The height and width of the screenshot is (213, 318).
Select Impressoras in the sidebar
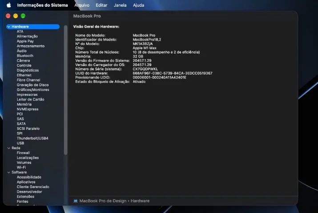click(x=27, y=95)
